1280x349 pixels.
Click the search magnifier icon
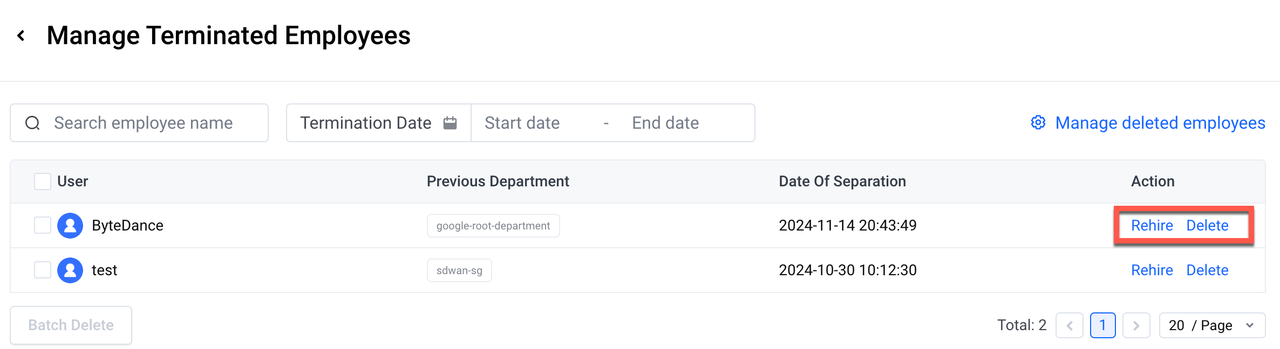pyautogui.click(x=33, y=123)
